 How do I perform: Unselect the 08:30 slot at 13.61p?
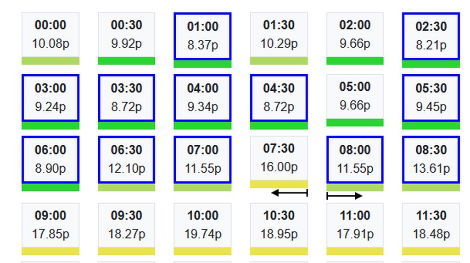click(x=431, y=159)
